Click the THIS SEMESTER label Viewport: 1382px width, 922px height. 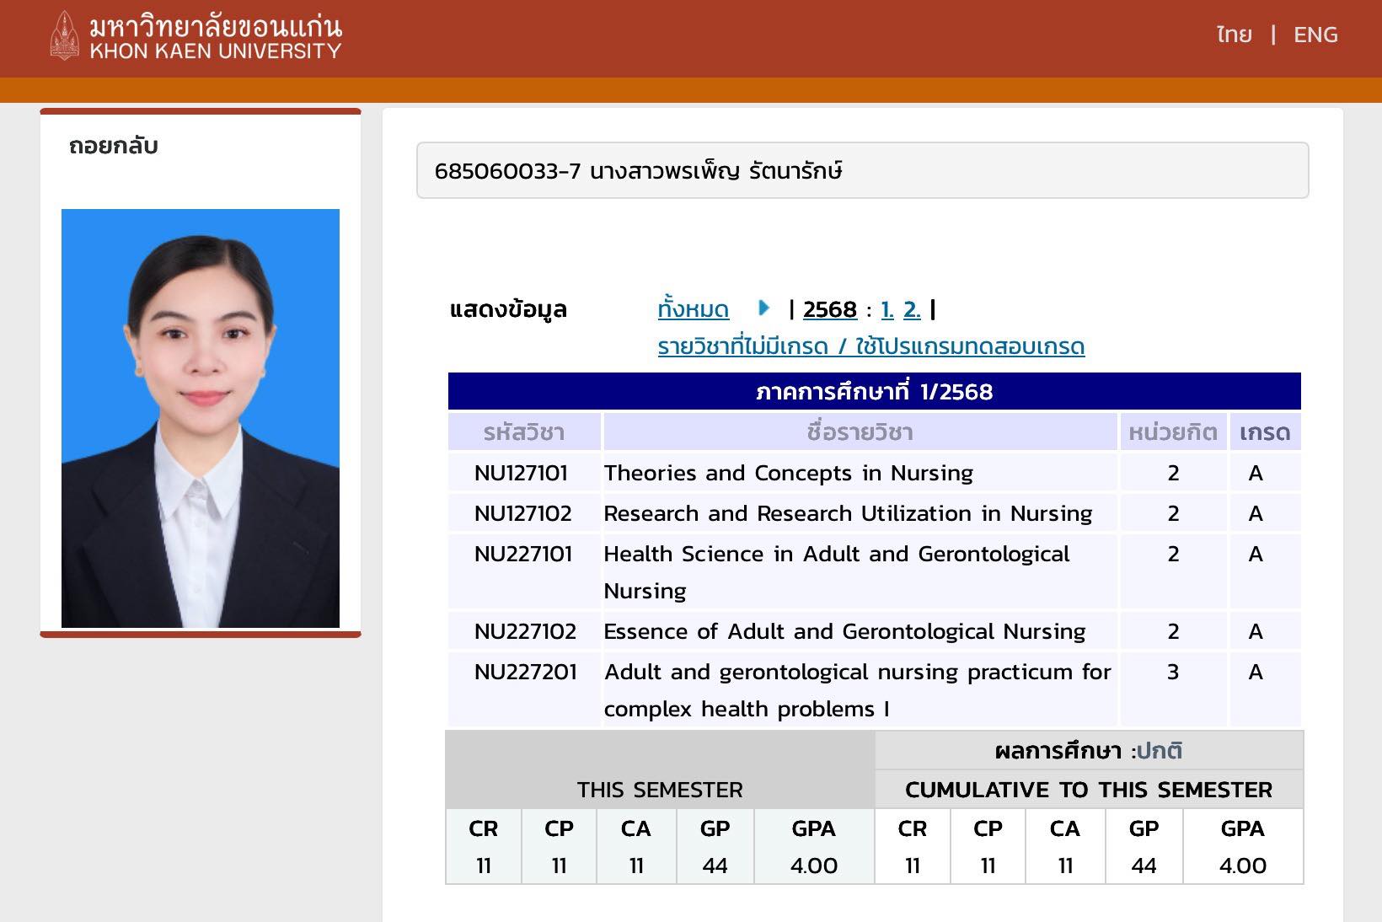(x=660, y=790)
